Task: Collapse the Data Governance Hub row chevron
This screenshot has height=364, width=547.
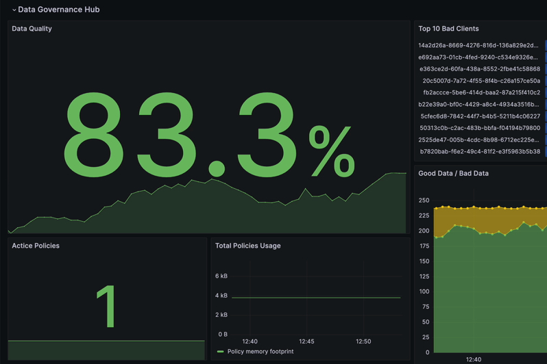Action: pos(14,10)
